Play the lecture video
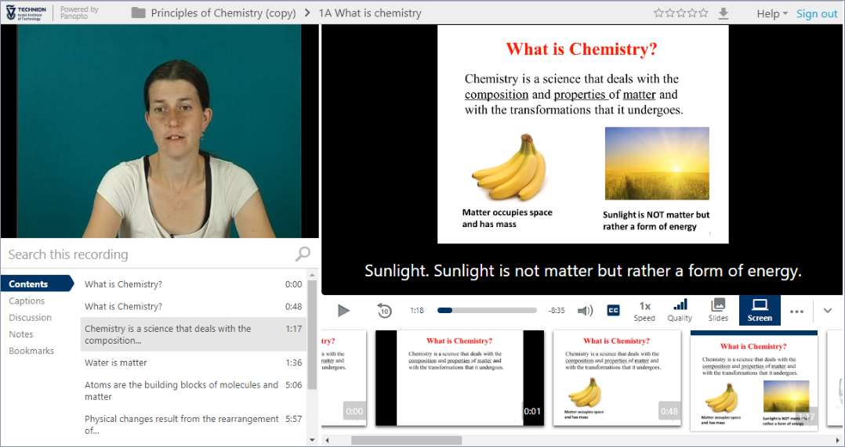Screen dimensions: 845x447 (343, 310)
